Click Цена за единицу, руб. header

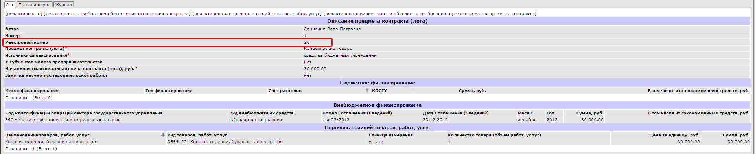674,135
